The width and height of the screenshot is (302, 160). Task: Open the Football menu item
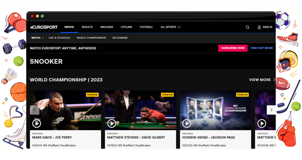[x=146, y=27]
